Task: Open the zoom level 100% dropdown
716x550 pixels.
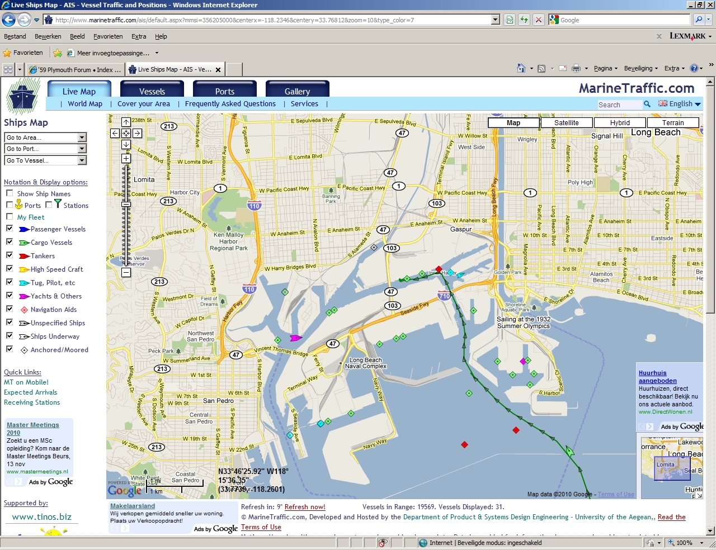Action: click(702, 543)
